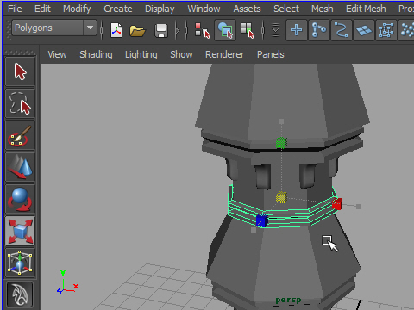Choose the Paint Selection tool
This screenshot has height=310, width=414.
tap(20, 135)
